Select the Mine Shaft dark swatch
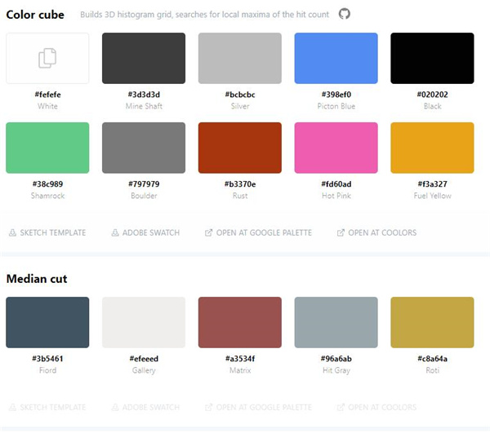Image resolution: width=490 pixels, height=433 pixels. point(144,58)
